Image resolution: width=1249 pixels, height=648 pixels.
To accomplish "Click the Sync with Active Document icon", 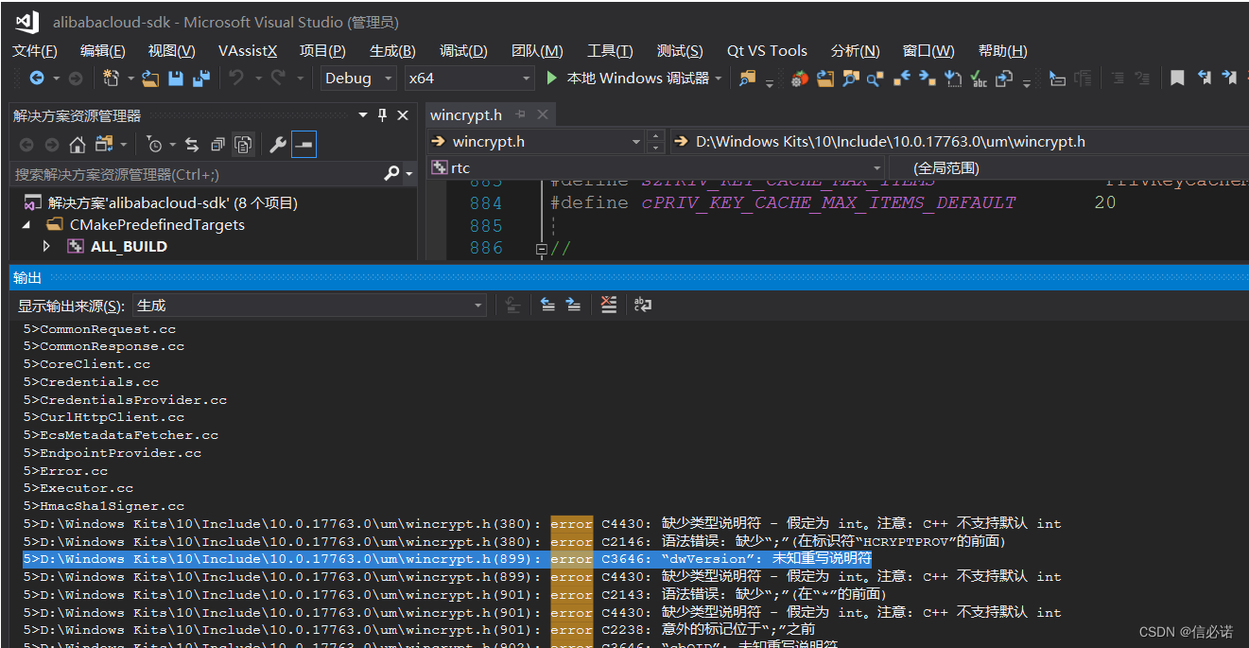I will [192, 145].
